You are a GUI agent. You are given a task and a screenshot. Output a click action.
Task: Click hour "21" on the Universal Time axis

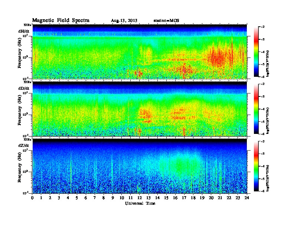[x=220, y=198]
